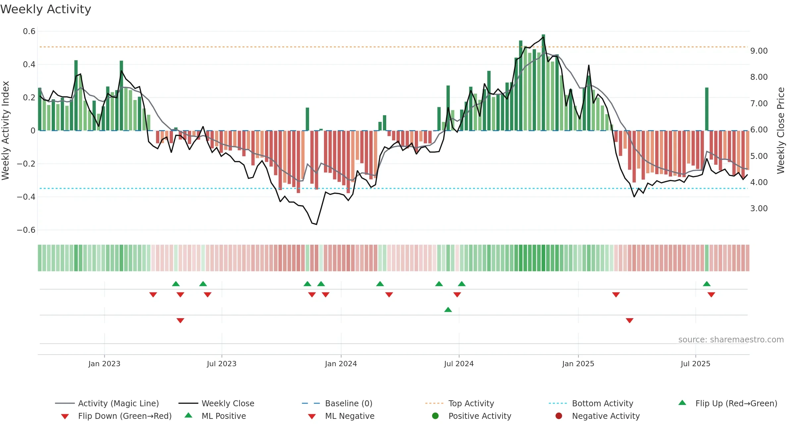Viewport: 795px width, 447px height.
Task: Toggle the Activity (Magic Line) legend entry
Action: tap(107, 403)
